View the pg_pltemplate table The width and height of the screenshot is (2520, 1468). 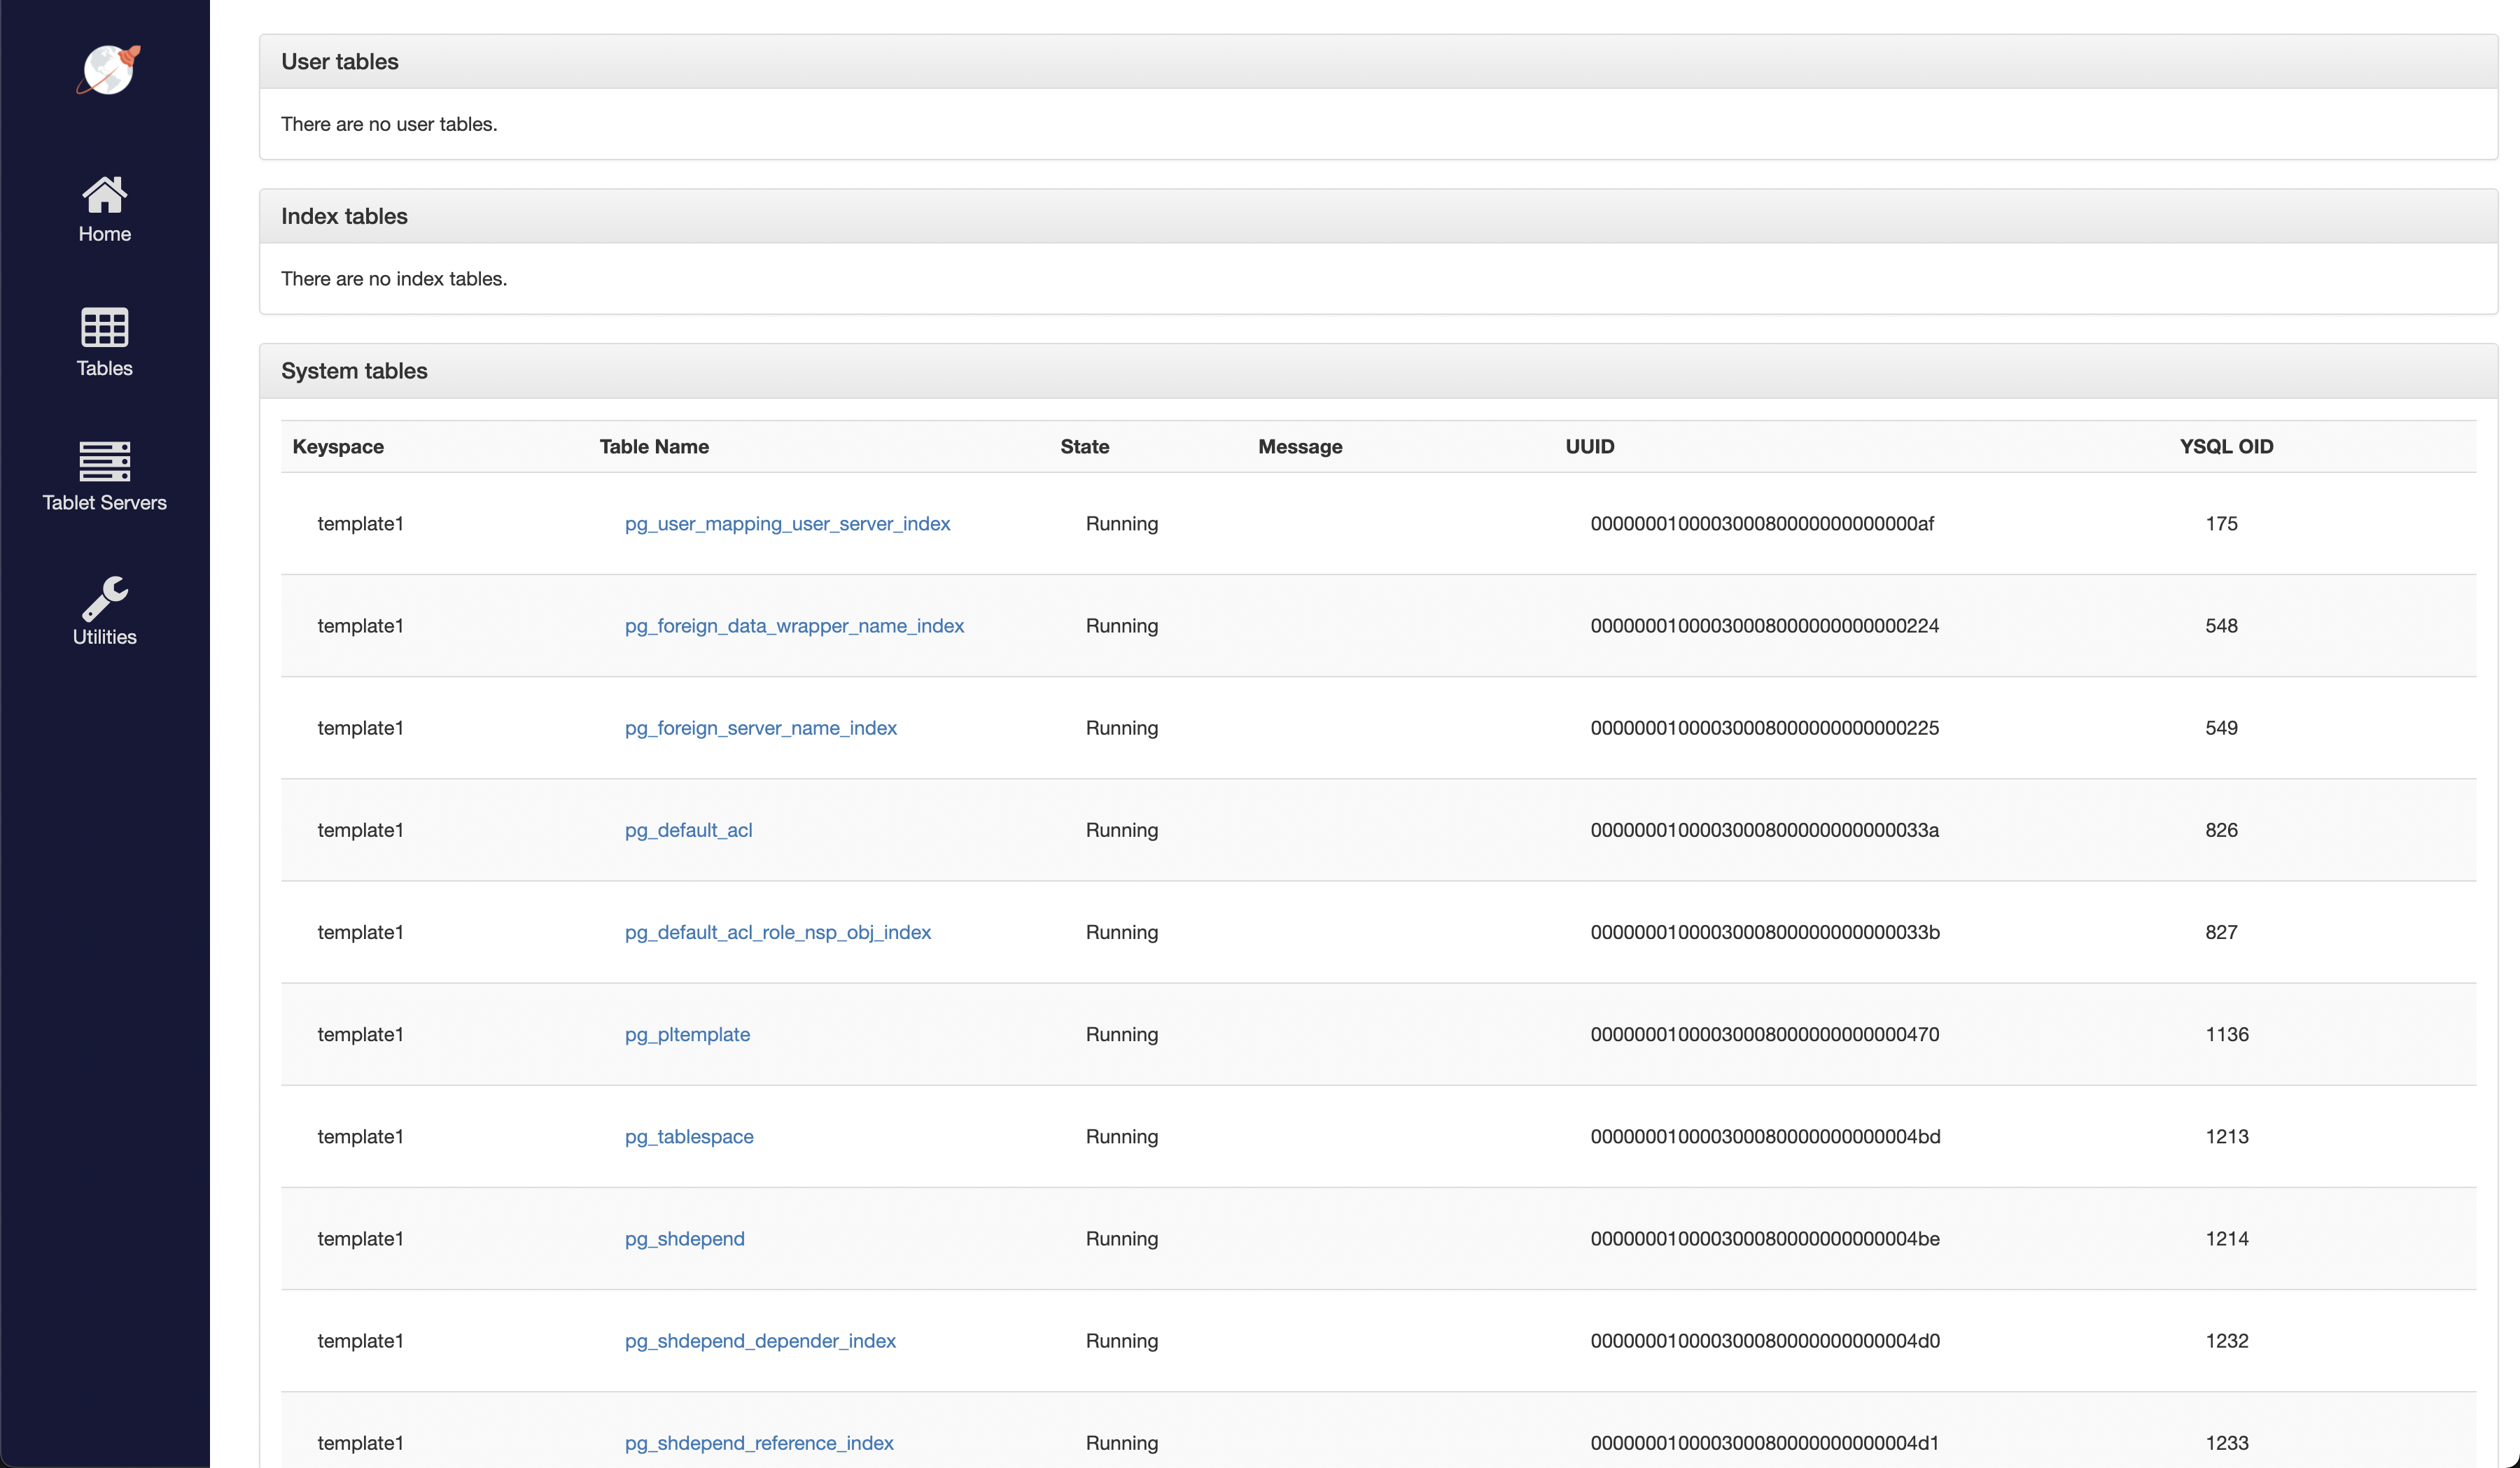(x=687, y=1034)
